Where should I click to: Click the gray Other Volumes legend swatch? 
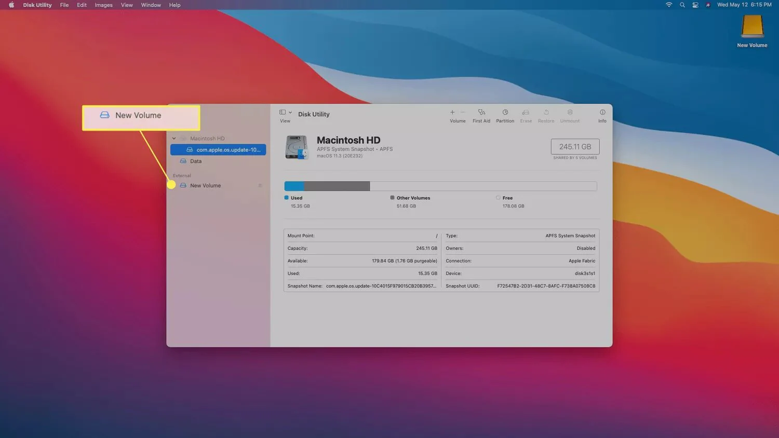[x=392, y=198]
